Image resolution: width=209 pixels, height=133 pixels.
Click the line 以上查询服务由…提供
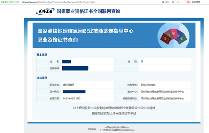(114, 108)
